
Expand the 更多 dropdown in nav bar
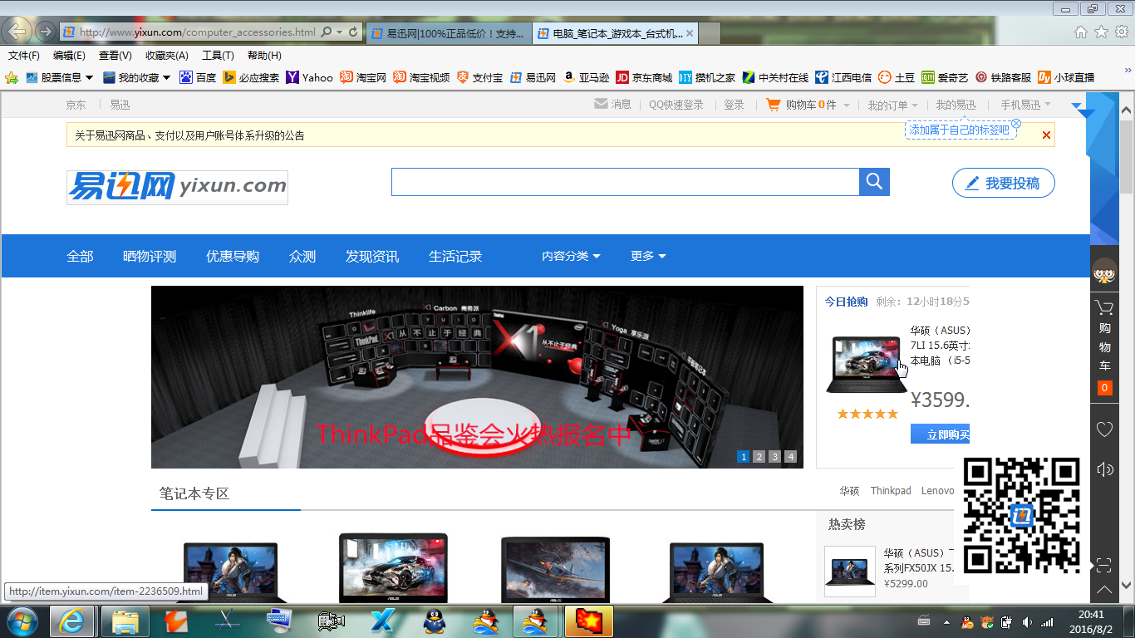coord(648,256)
